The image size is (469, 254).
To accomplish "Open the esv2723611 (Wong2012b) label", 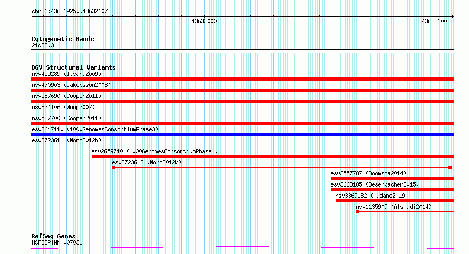I will point(66,140).
